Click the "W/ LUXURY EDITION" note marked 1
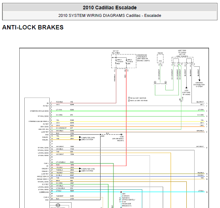220x208 pixels. pos(137,98)
